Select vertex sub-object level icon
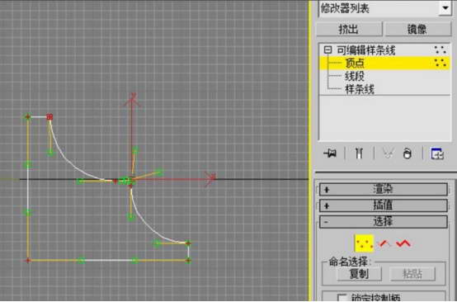Screen dimensions: 457x302 [x=364, y=243]
